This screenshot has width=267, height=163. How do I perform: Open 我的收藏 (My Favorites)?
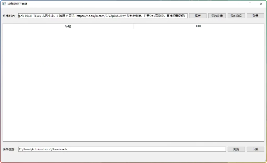217,16
